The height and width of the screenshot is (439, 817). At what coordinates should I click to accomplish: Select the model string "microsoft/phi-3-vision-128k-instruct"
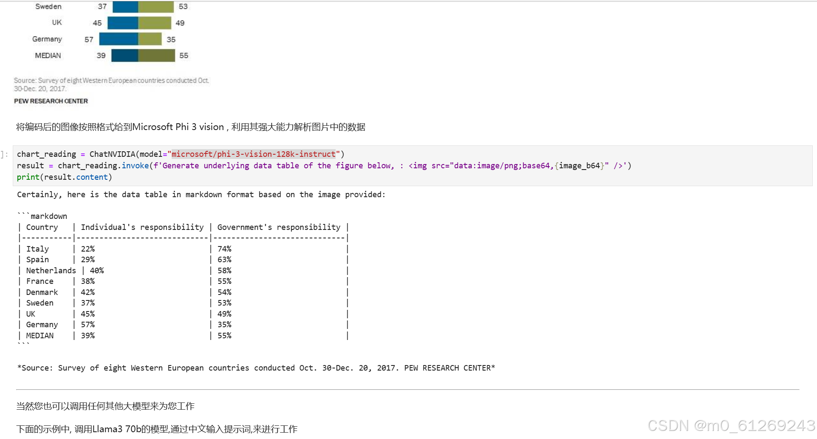[254, 154]
